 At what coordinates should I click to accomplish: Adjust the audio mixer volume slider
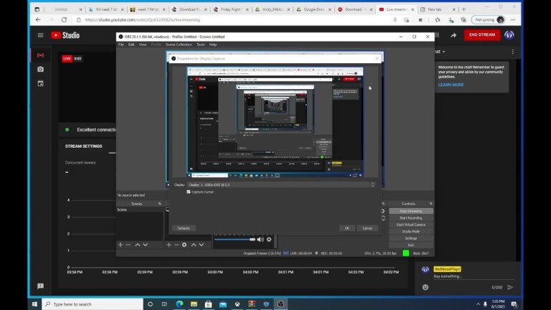(235, 239)
